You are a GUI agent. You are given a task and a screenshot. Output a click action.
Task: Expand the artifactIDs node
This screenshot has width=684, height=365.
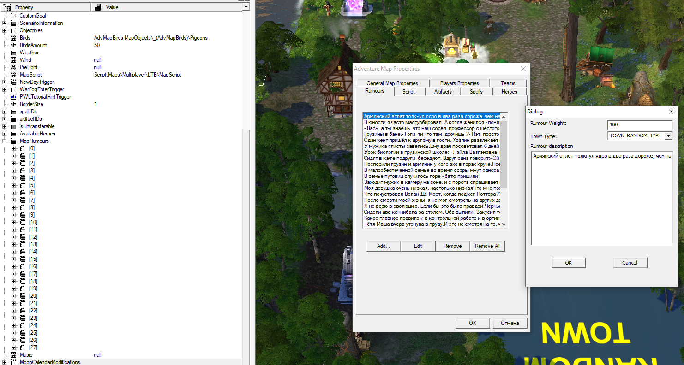(x=5, y=119)
